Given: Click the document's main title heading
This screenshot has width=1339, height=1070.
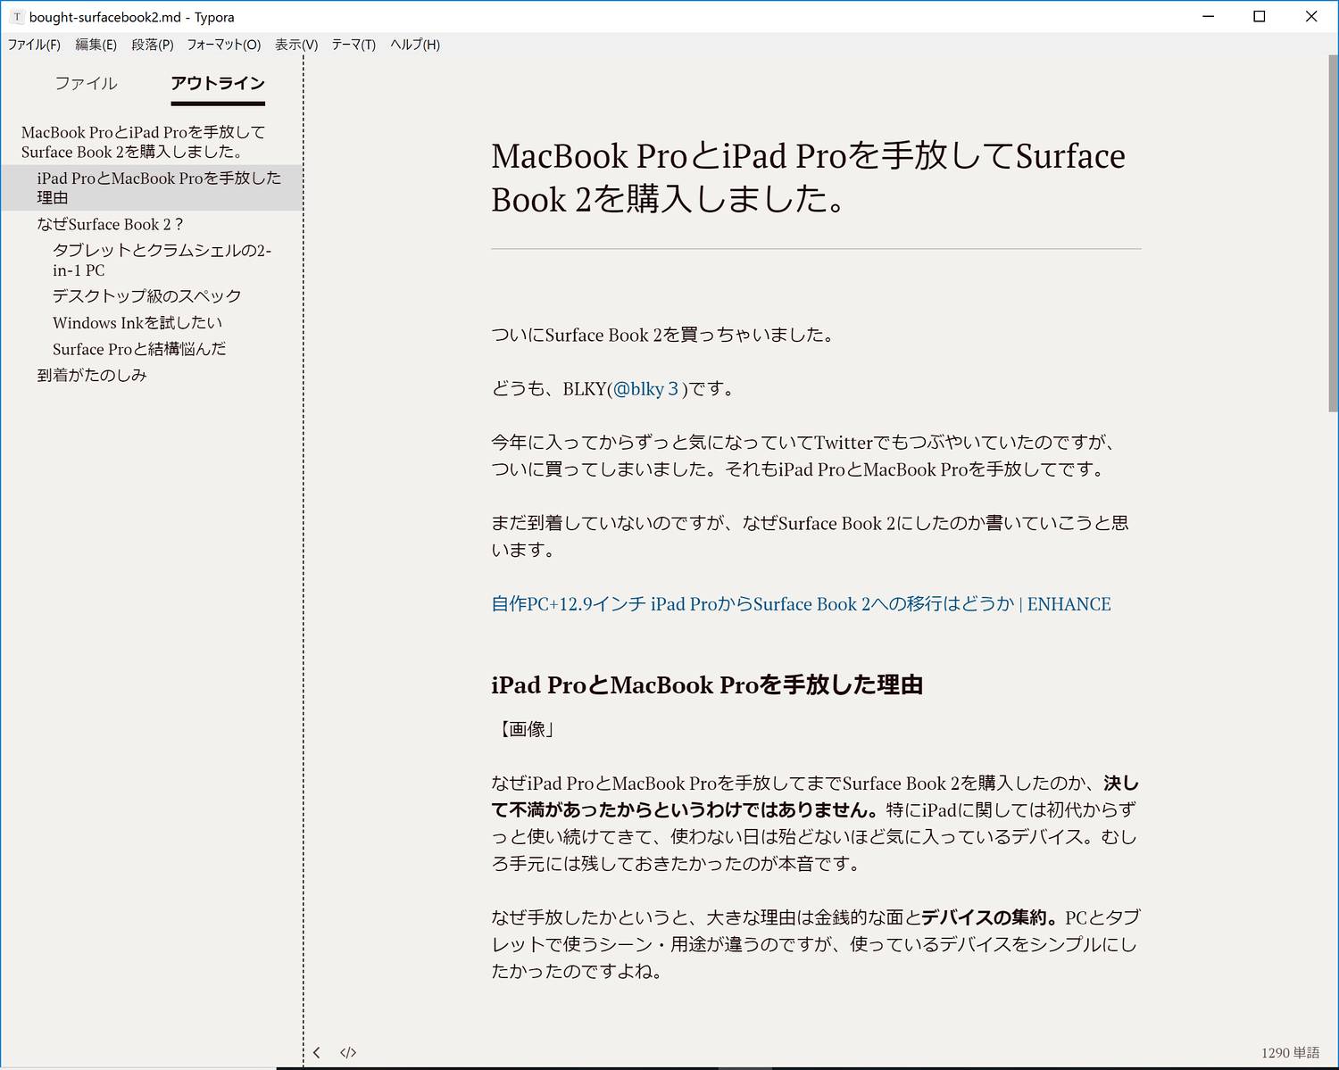Looking at the screenshot, I should (x=808, y=178).
